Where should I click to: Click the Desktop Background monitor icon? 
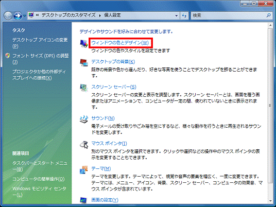click(x=84, y=63)
